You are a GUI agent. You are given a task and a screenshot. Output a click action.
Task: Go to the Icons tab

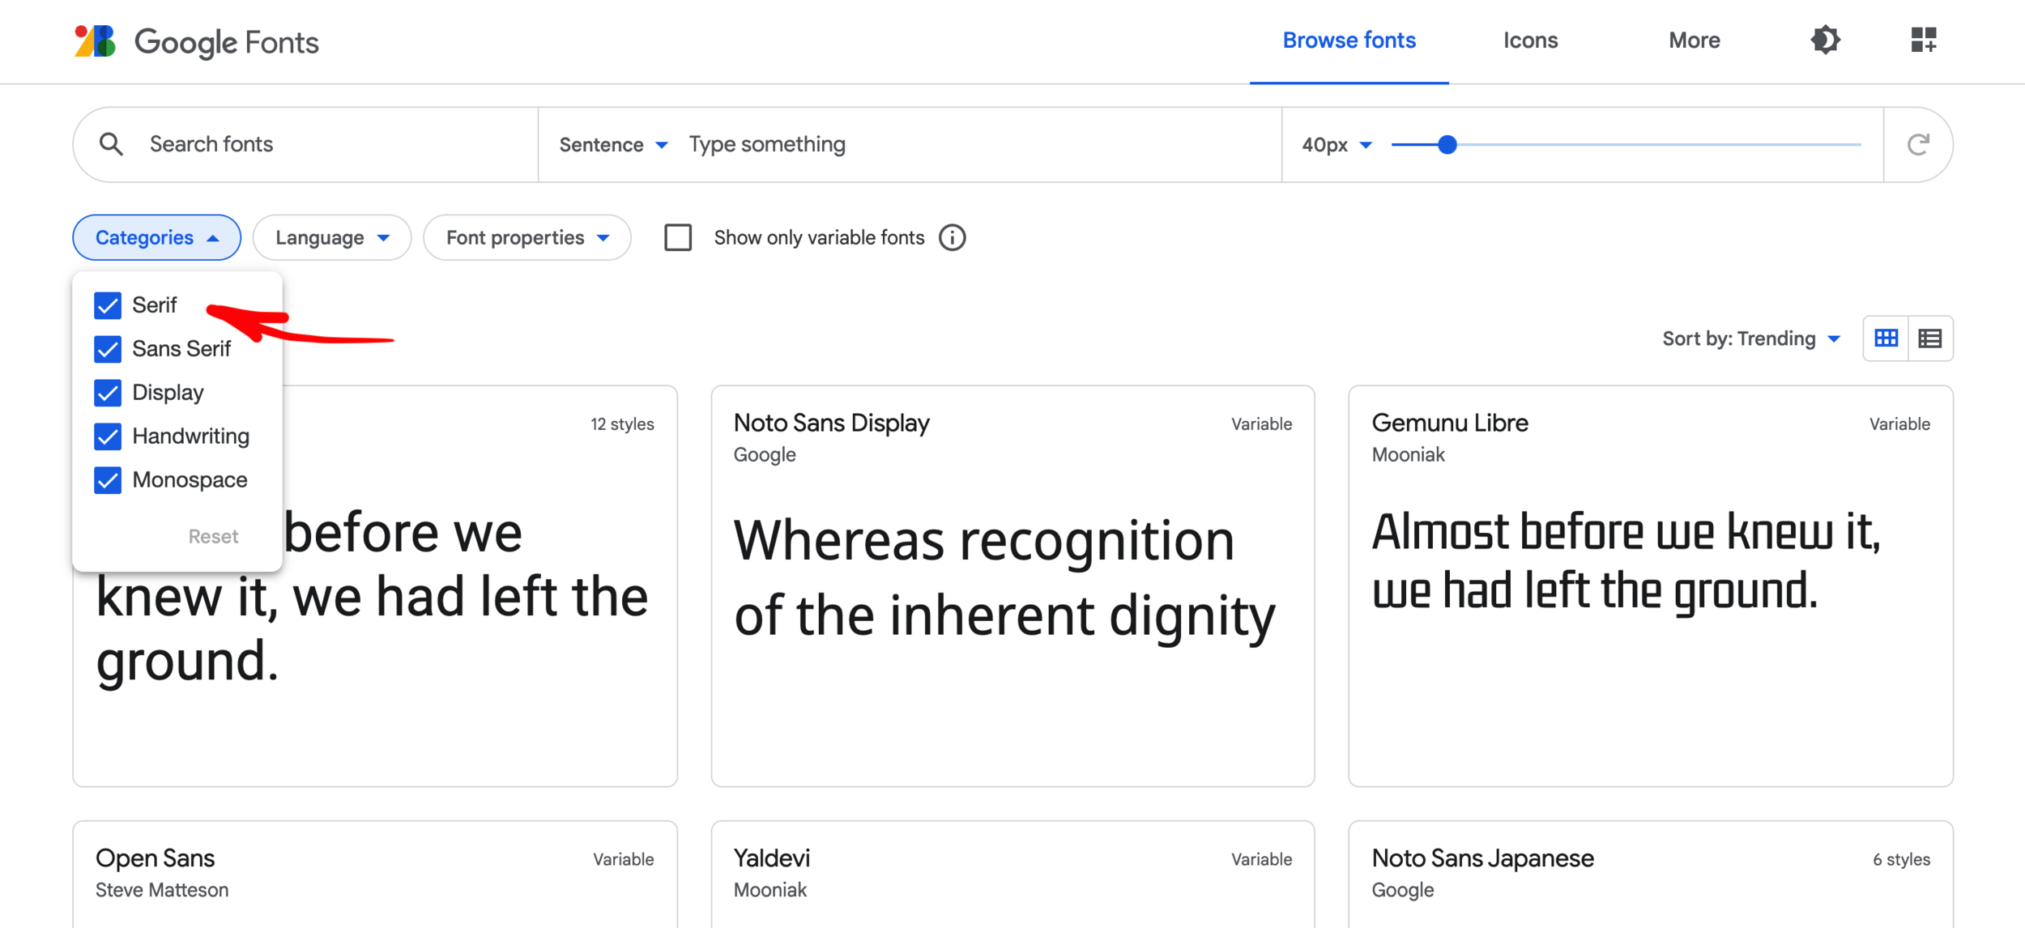pyautogui.click(x=1530, y=40)
